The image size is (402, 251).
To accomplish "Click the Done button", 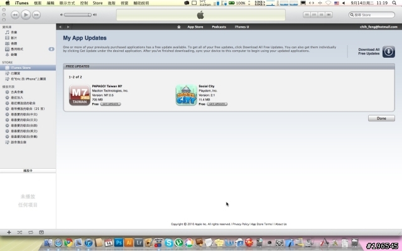I will tap(381, 119).
